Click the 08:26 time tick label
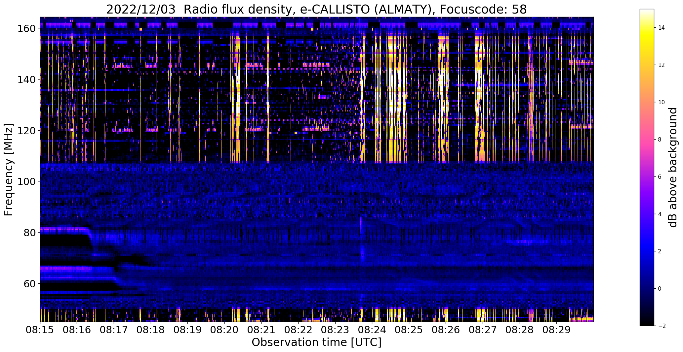The height and width of the screenshot is (352, 683). tap(446, 330)
